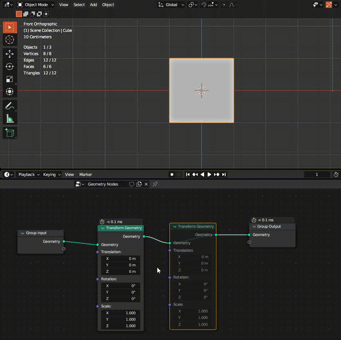This screenshot has width=341, height=340.
Task: Toggle gizmo visibility button
Action: [x=329, y=5]
